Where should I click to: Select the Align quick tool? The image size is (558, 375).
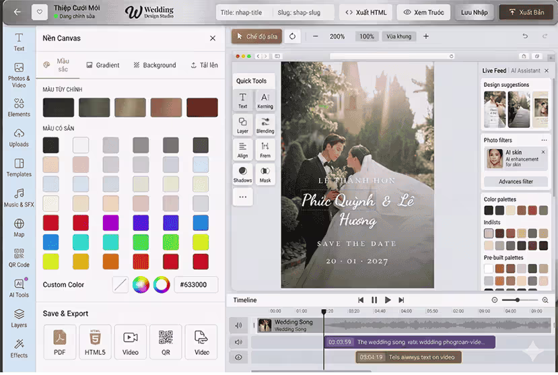pyautogui.click(x=243, y=149)
